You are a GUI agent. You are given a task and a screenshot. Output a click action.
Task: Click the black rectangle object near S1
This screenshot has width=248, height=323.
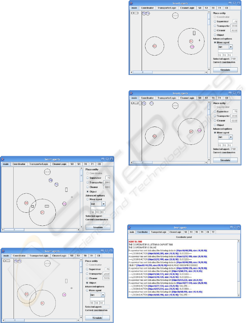[x=194, y=33]
